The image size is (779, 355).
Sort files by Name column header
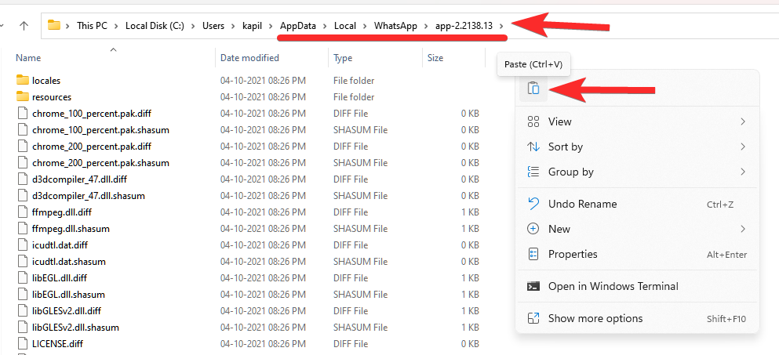[28, 58]
